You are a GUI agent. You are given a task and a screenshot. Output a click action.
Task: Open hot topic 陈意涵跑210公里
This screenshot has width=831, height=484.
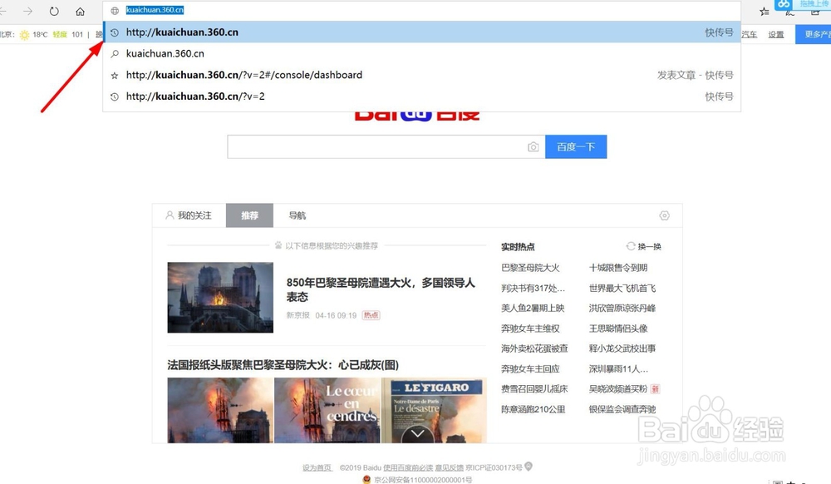pos(534,409)
